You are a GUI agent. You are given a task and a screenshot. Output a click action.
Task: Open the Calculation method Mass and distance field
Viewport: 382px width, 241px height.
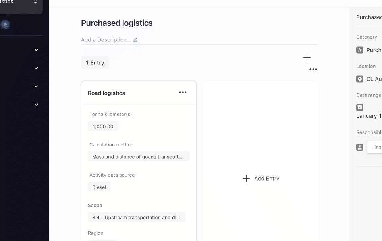coord(138,156)
